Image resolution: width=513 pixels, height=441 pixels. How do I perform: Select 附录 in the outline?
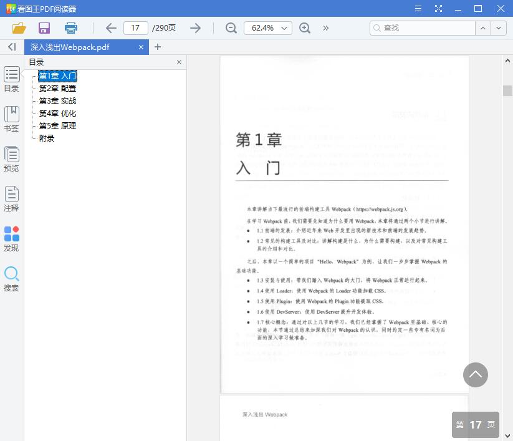(x=47, y=138)
